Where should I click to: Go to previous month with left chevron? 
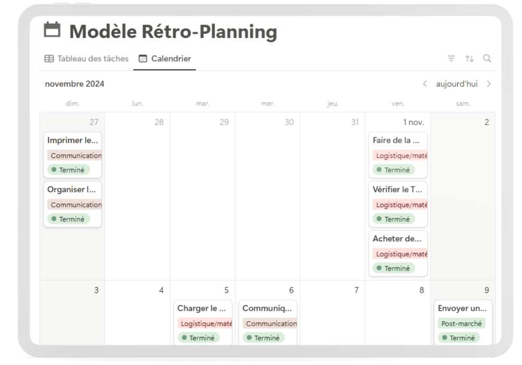[x=425, y=84]
